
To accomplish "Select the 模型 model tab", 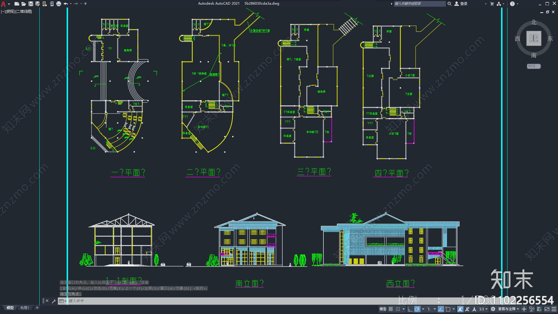I will (10, 308).
